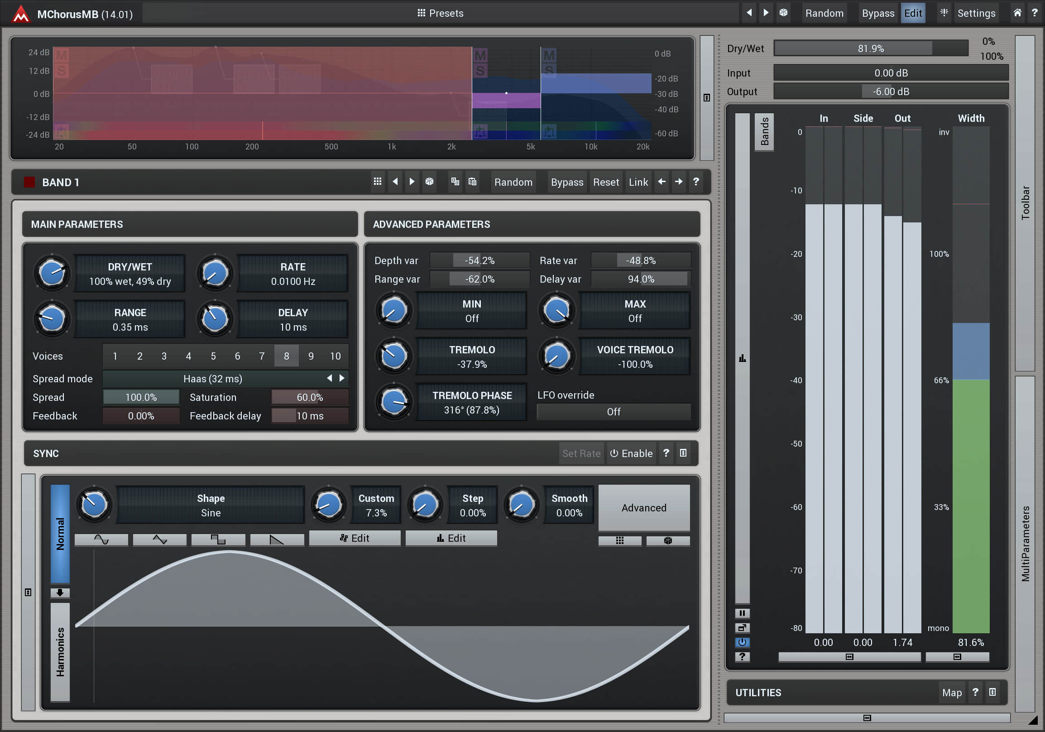Load previous preset with top left arrow
1045x732 pixels.
[749, 13]
